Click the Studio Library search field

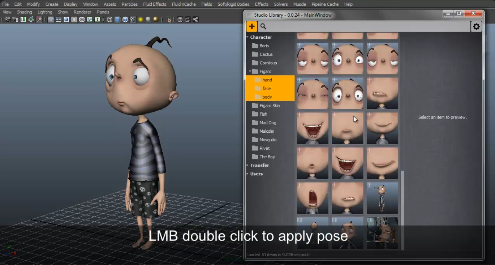[x=364, y=26]
